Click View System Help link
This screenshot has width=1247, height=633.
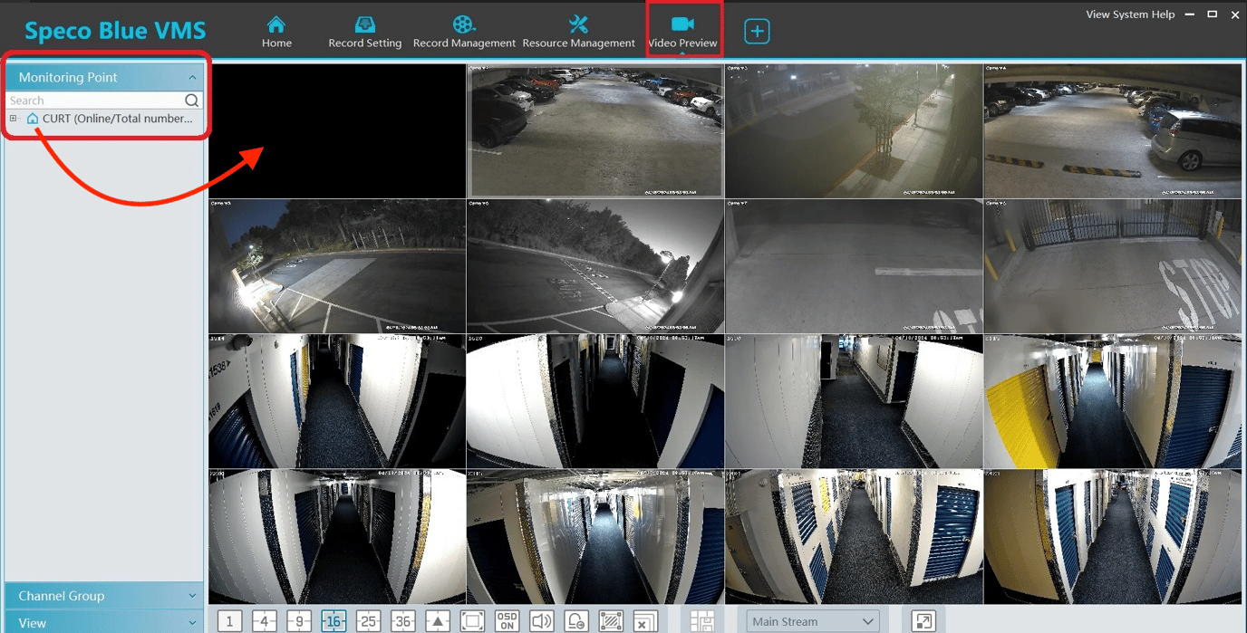click(x=1129, y=14)
